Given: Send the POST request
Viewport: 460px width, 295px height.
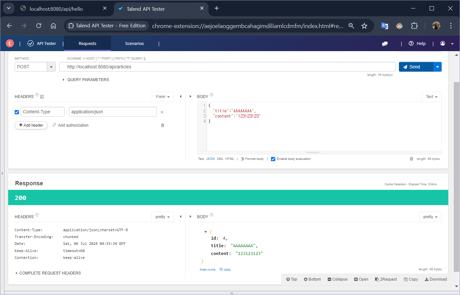Looking at the screenshot, I should (x=416, y=67).
